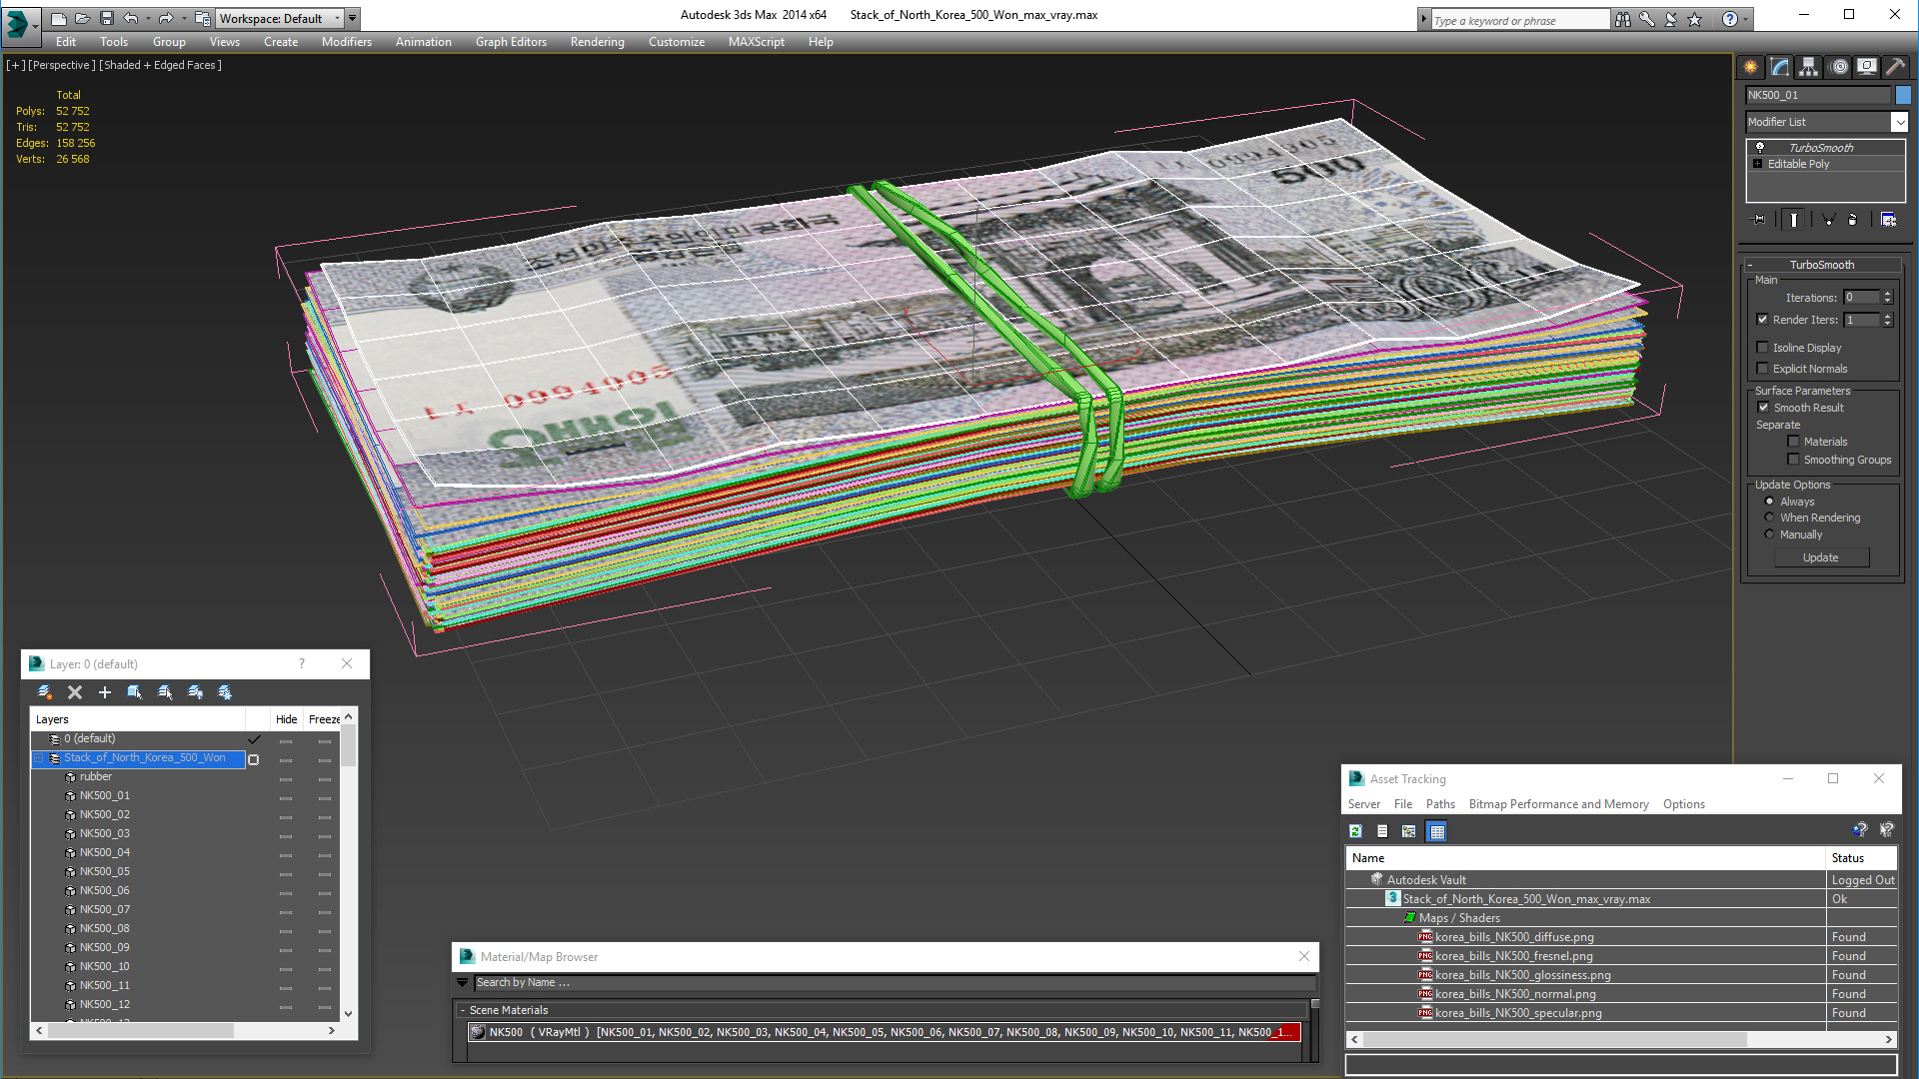Open the MAXScript menu
Image resolution: width=1919 pixels, height=1079 pixels.
click(756, 42)
